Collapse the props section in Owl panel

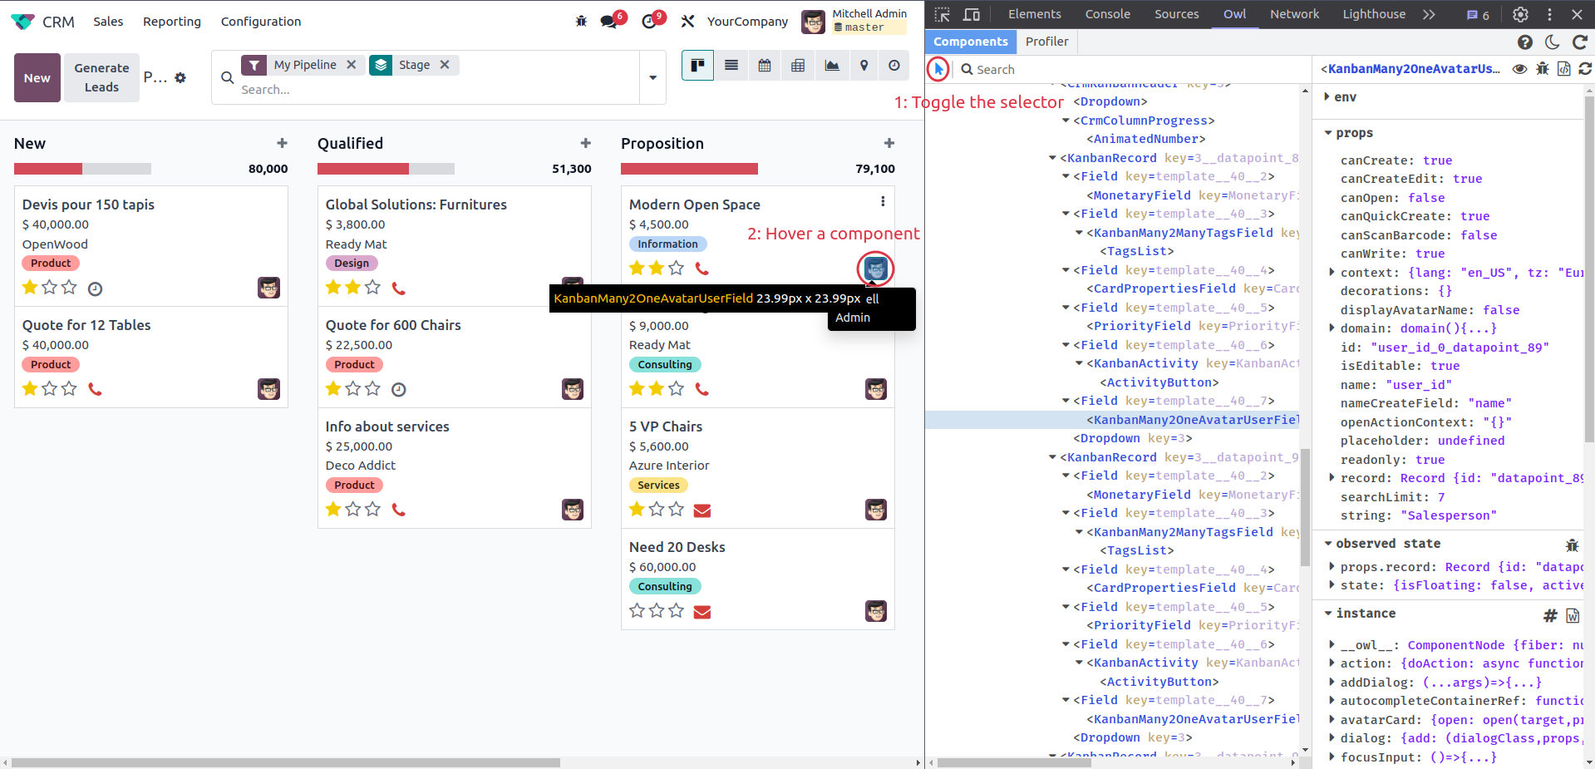pyautogui.click(x=1328, y=133)
